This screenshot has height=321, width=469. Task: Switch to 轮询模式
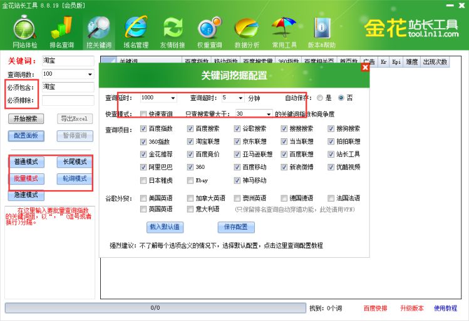(x=75, y=179)
